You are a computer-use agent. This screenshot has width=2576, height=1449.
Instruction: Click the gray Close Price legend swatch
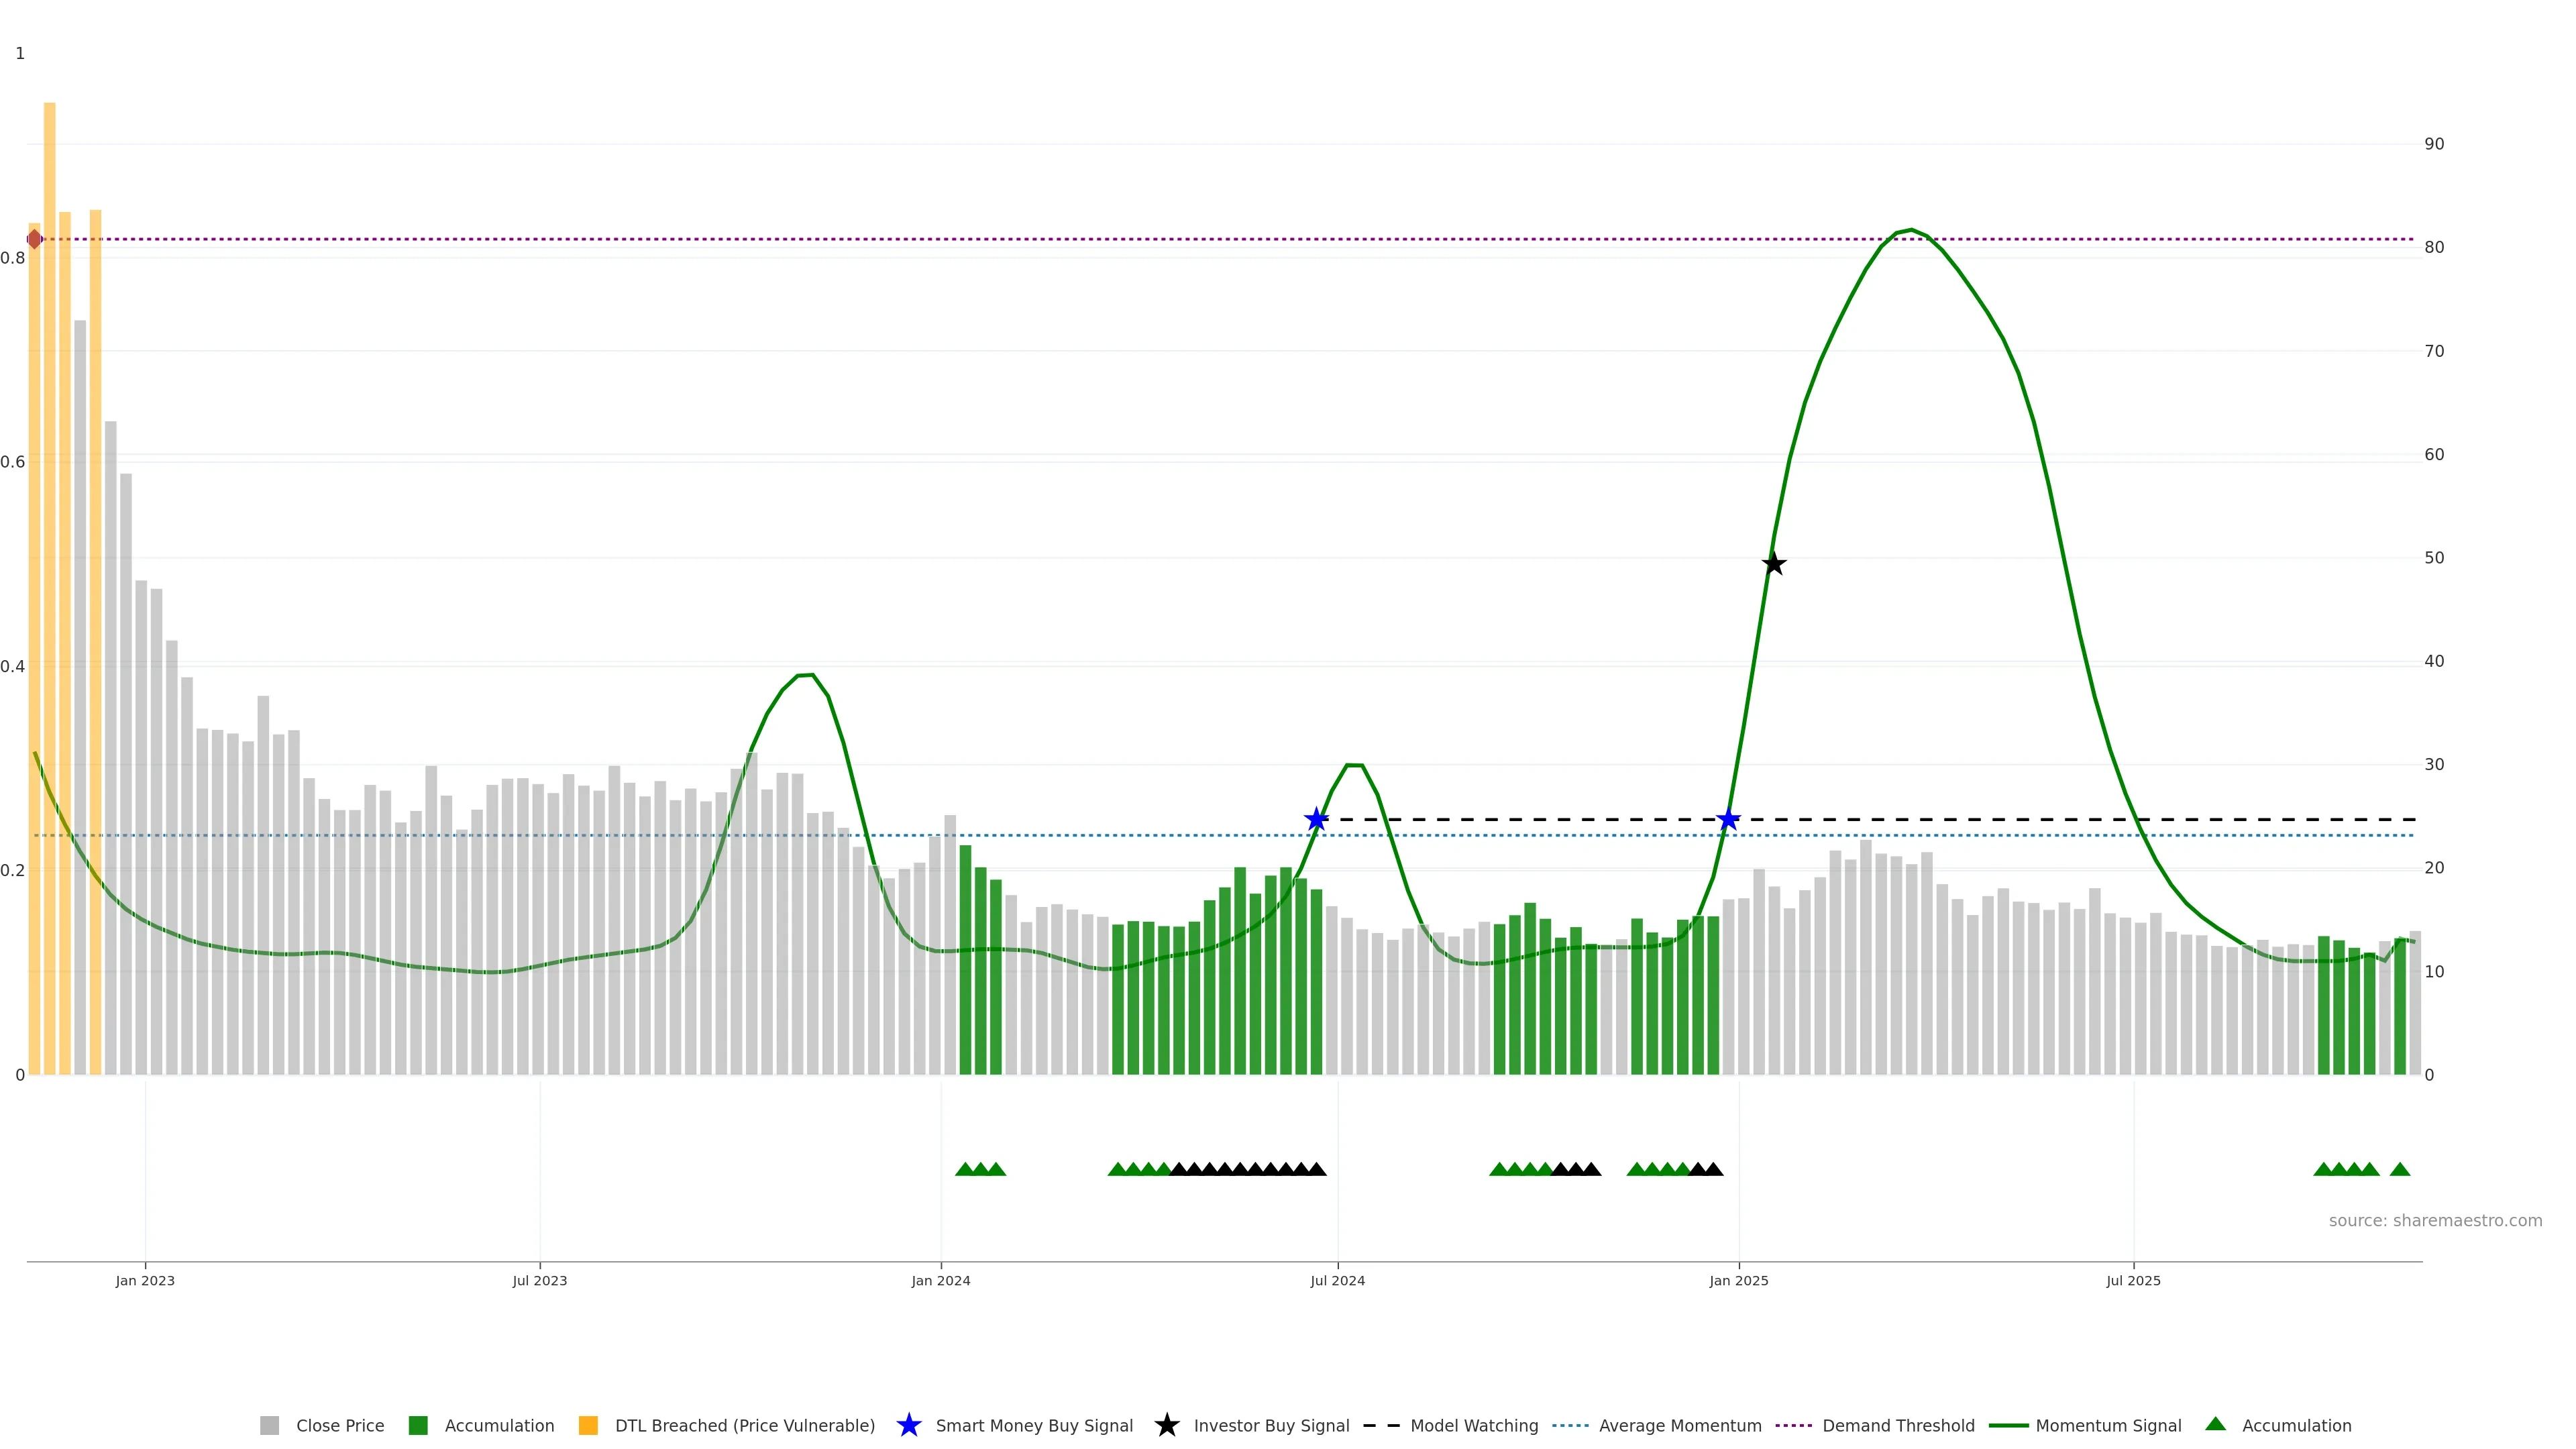(x=269, y=1425)
